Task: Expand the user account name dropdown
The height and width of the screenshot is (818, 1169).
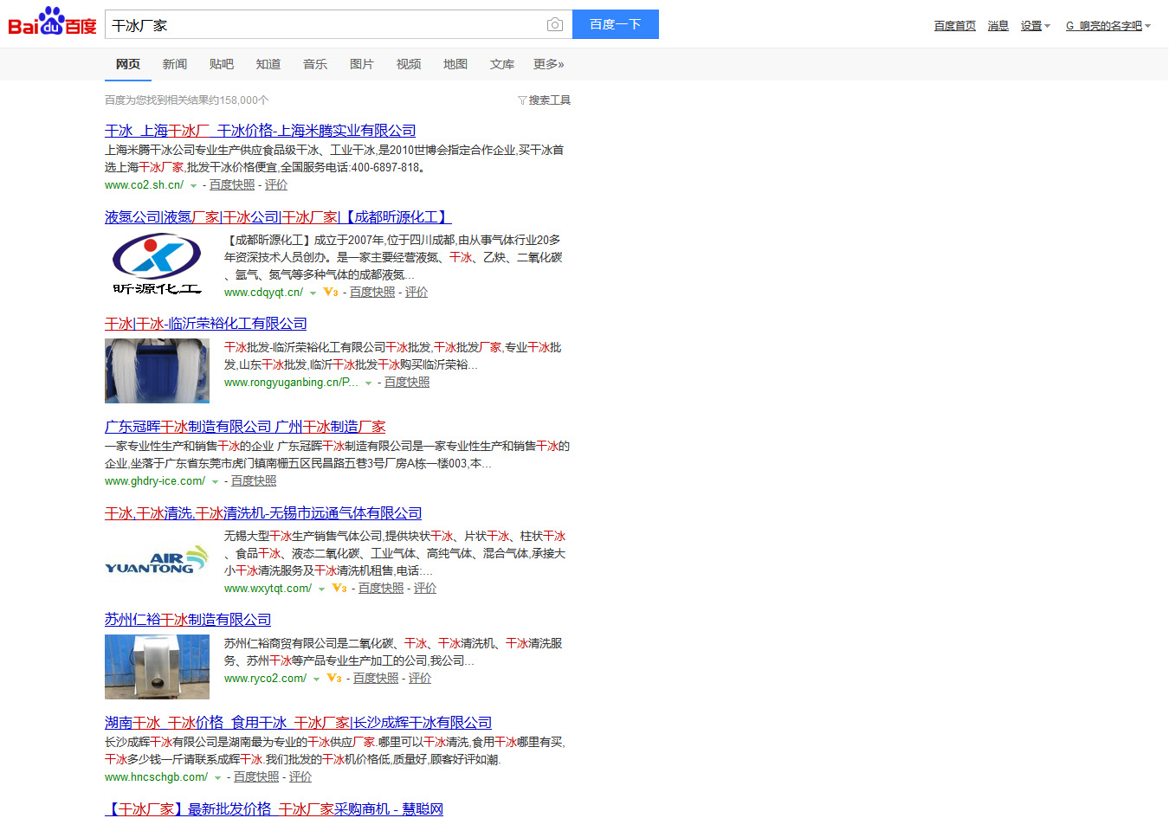Action: [1108, 26]
